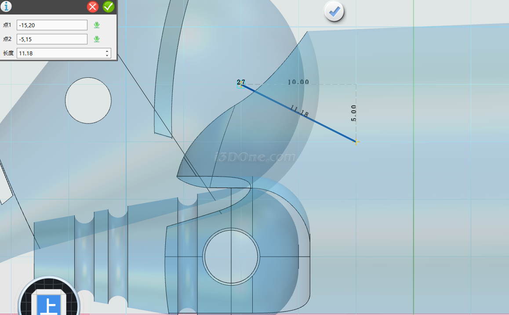Select the 10.00 horizontal dimension label
Viewport: 509px width, 315px height.
298,82
